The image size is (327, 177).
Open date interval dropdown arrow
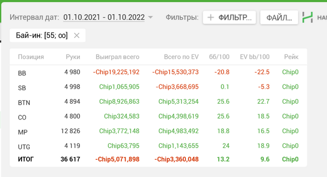pos(150,17)
